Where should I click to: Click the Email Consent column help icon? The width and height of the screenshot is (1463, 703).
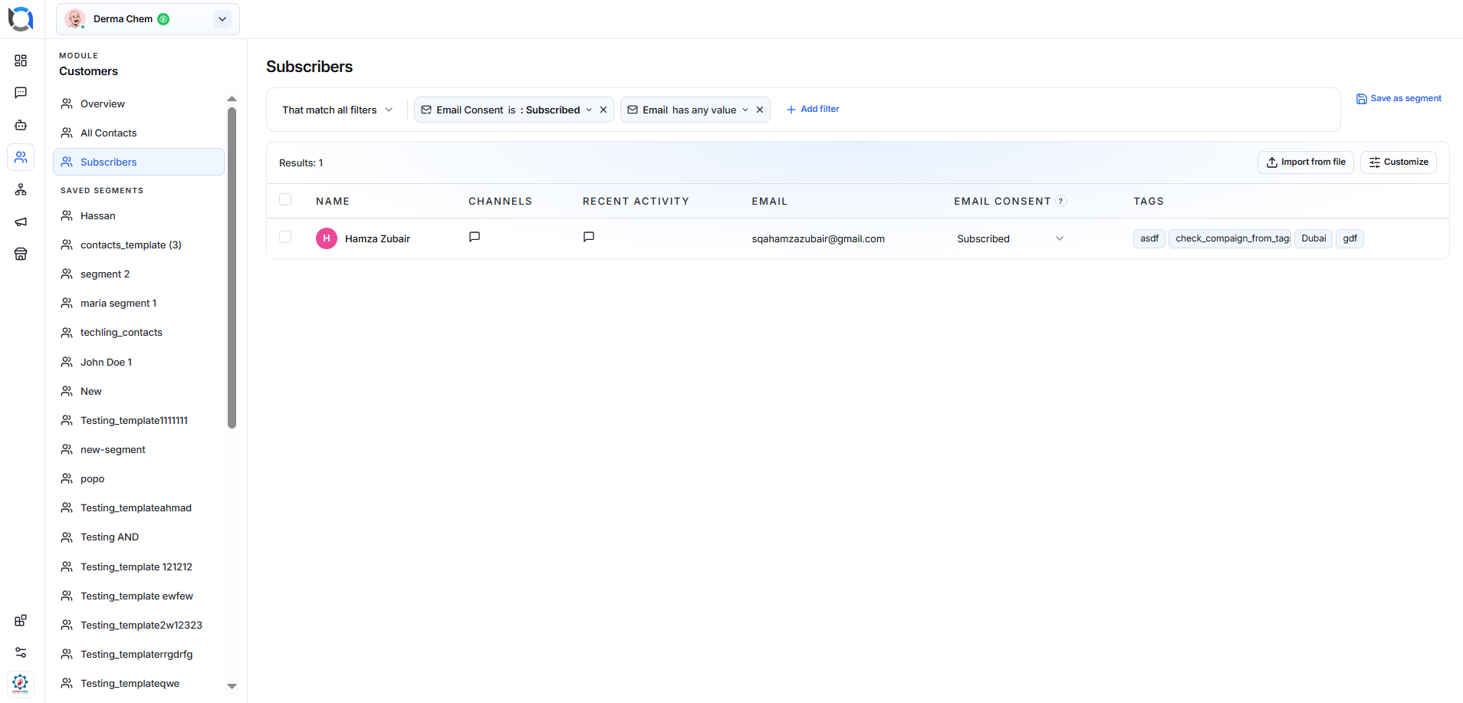pos(1061,201)
